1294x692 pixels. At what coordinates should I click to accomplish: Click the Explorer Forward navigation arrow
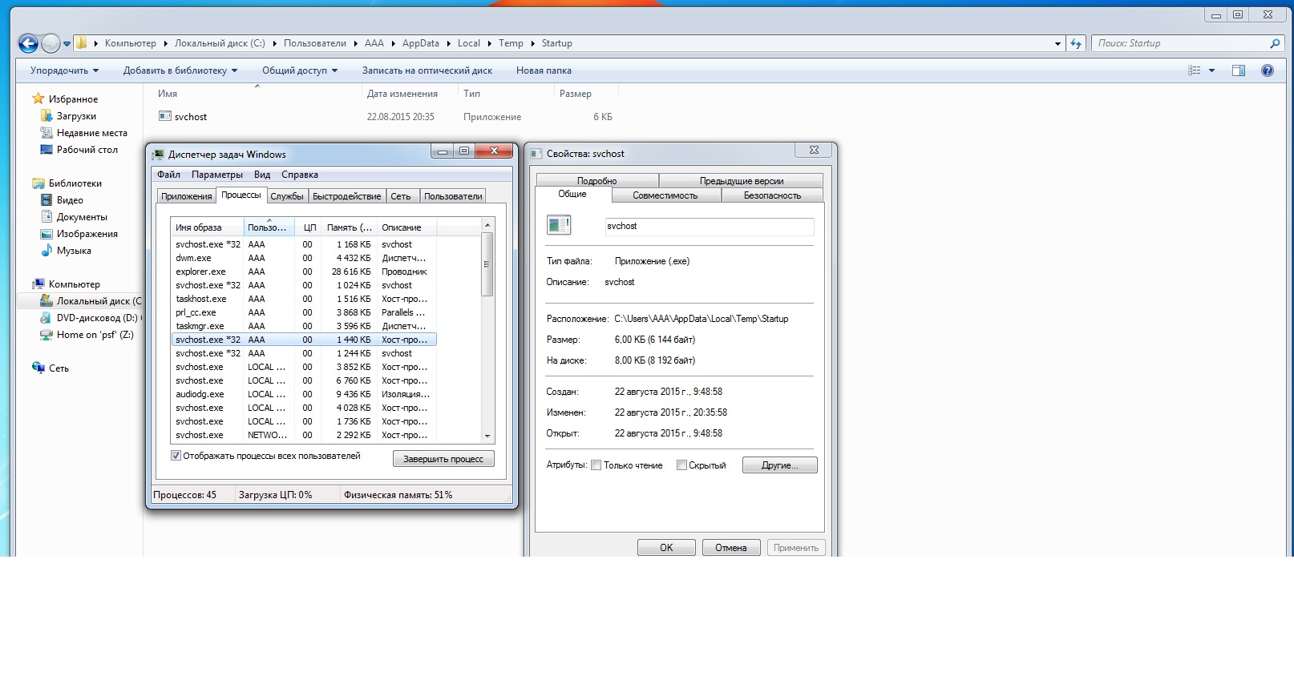[x=51, y=43]
